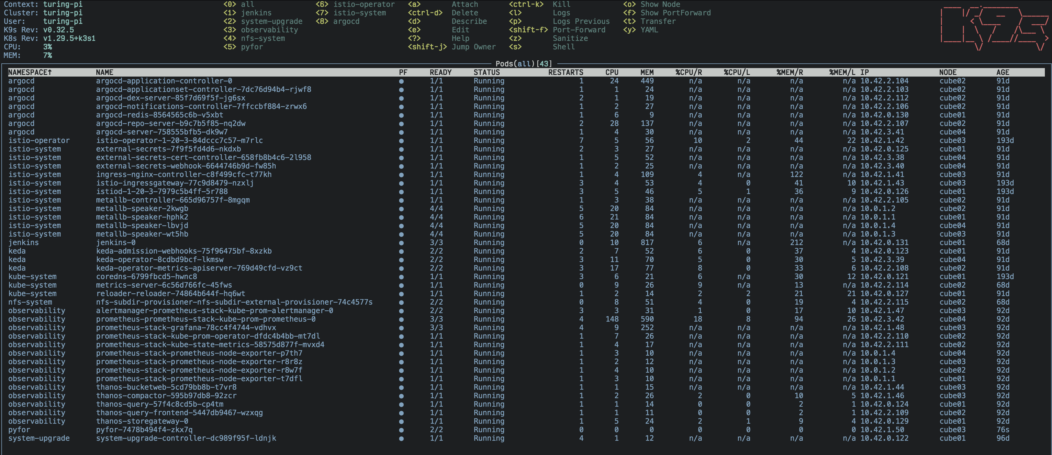Click the port-forward dot for system-upgrade-controller pod
The height and width of the screenshot is (455, 1052).
point(401,439)
